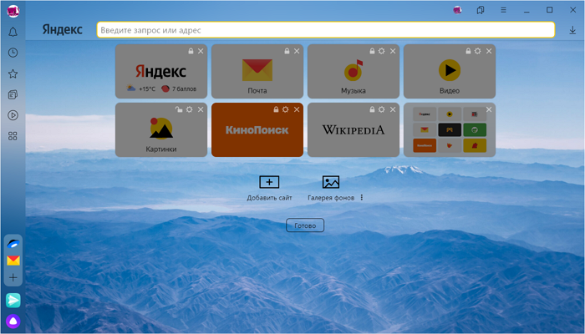Screen dimensions: 585x334
Task: Launch Alice voice assistant
Action: tap(13, 321)
